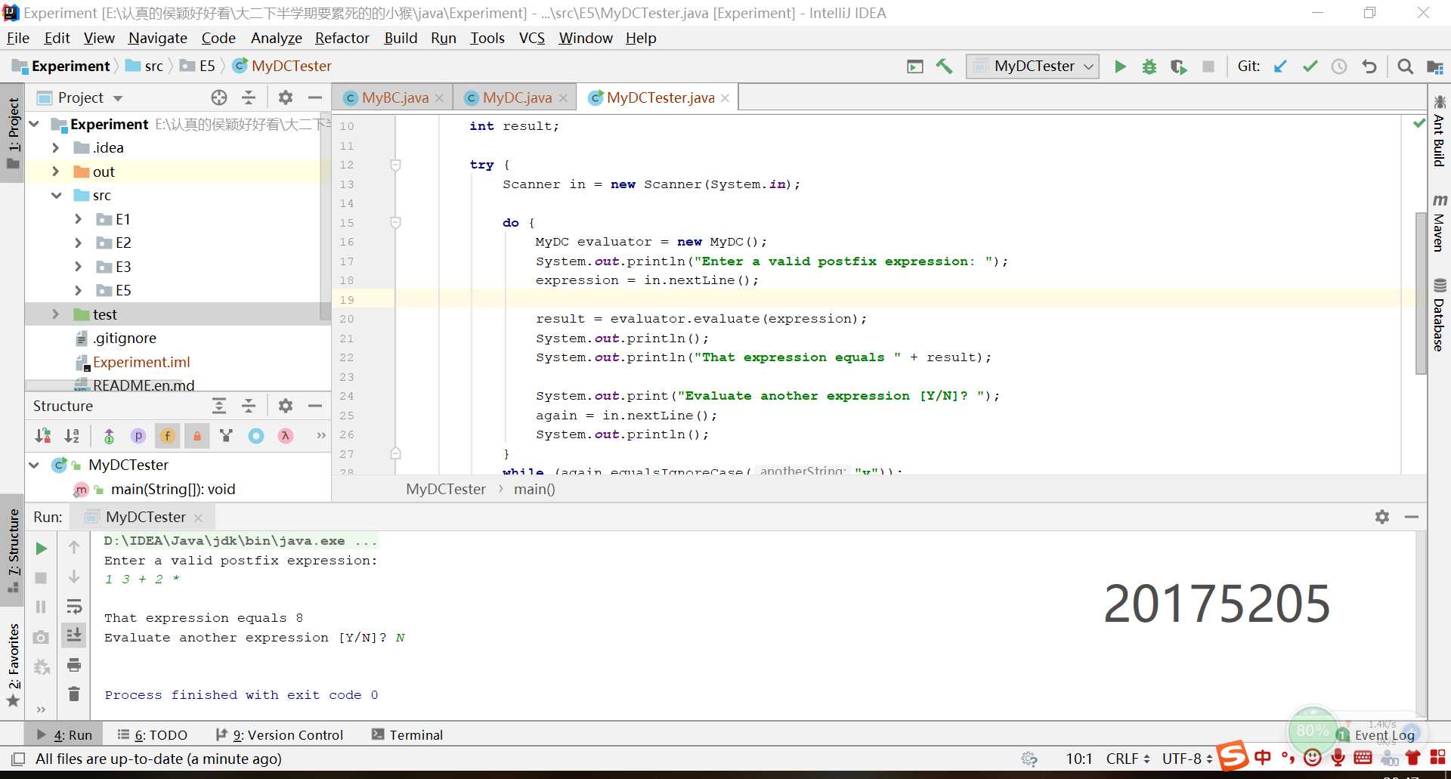Viewport: 1451px width, 779px height.
Task: Show Git history clock icon
Action: 1338,66
